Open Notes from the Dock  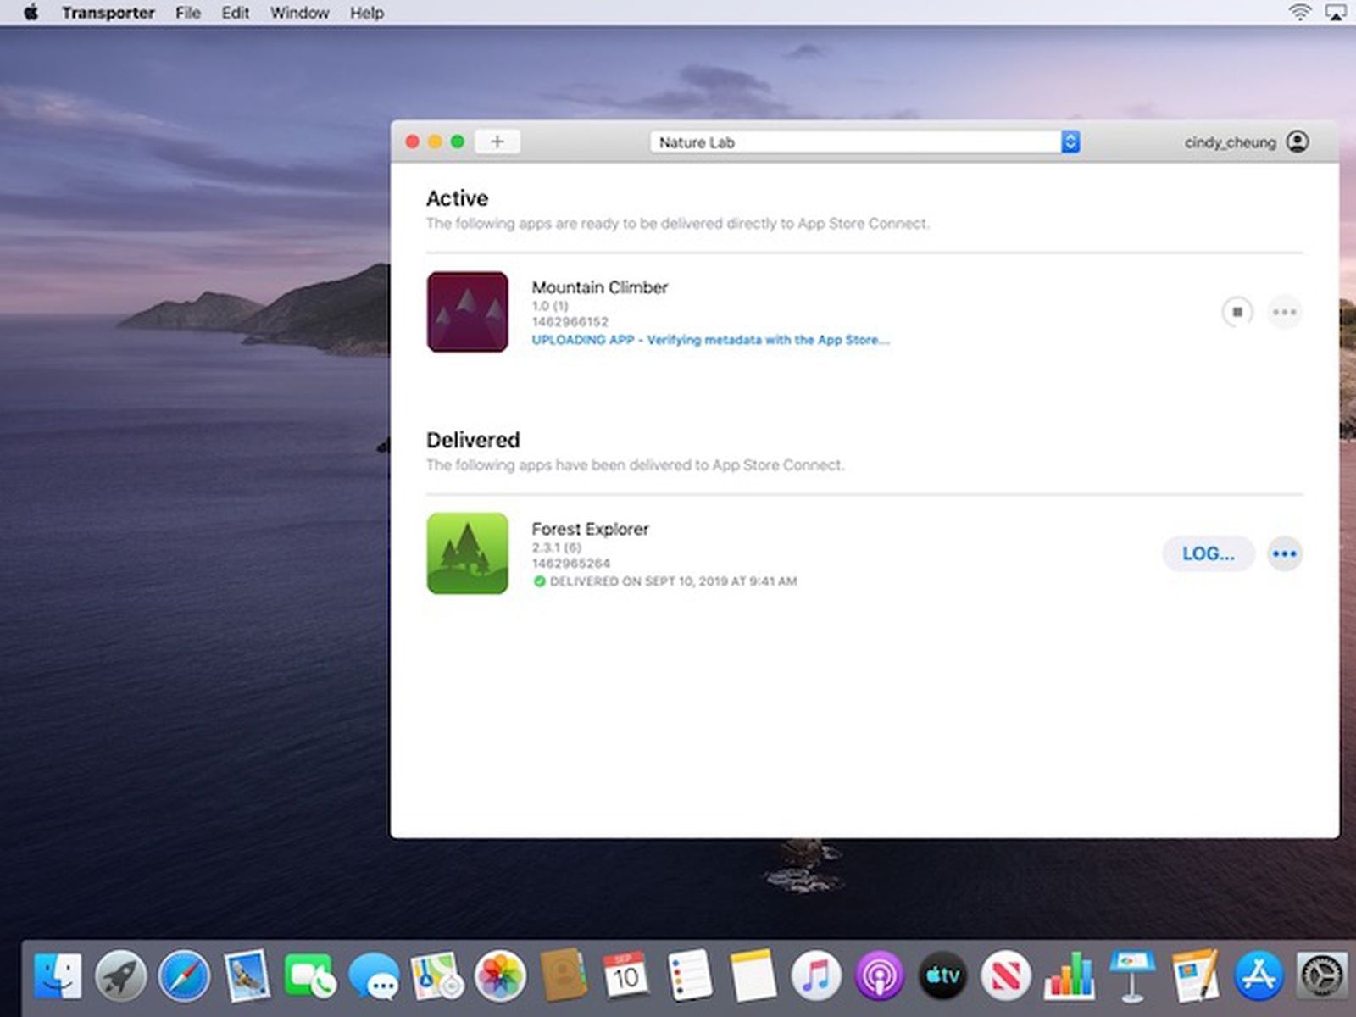tap(753, 975)
